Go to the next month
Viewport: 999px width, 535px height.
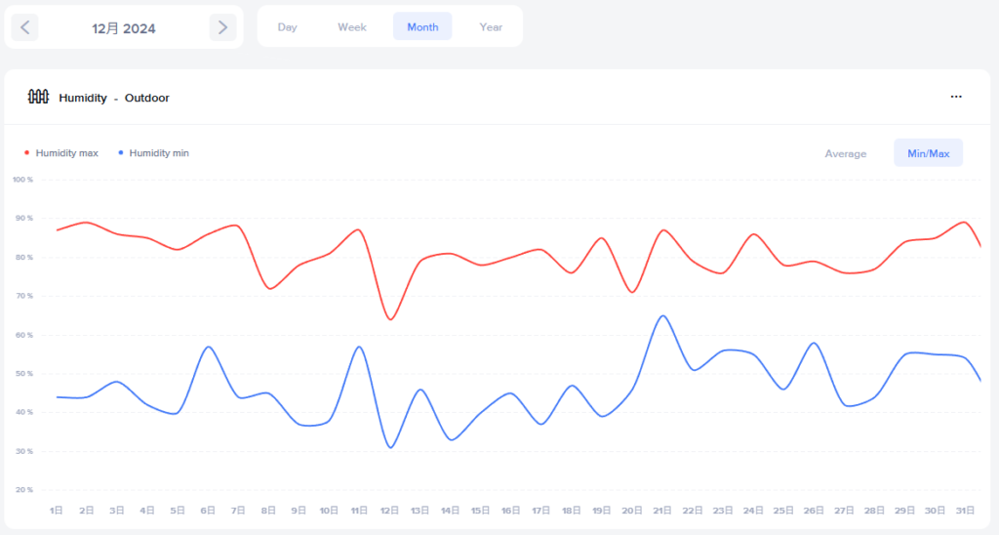[x=222, y=27]
